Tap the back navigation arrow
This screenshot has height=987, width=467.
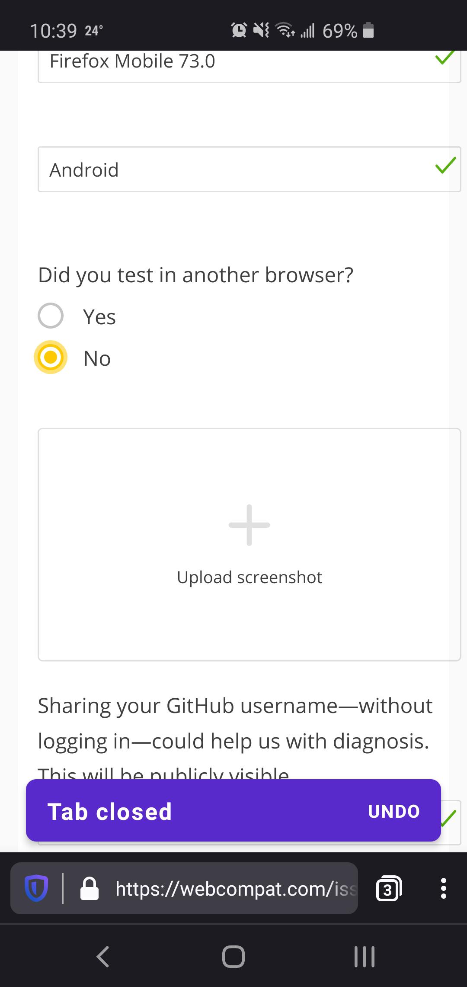[102, 956]
